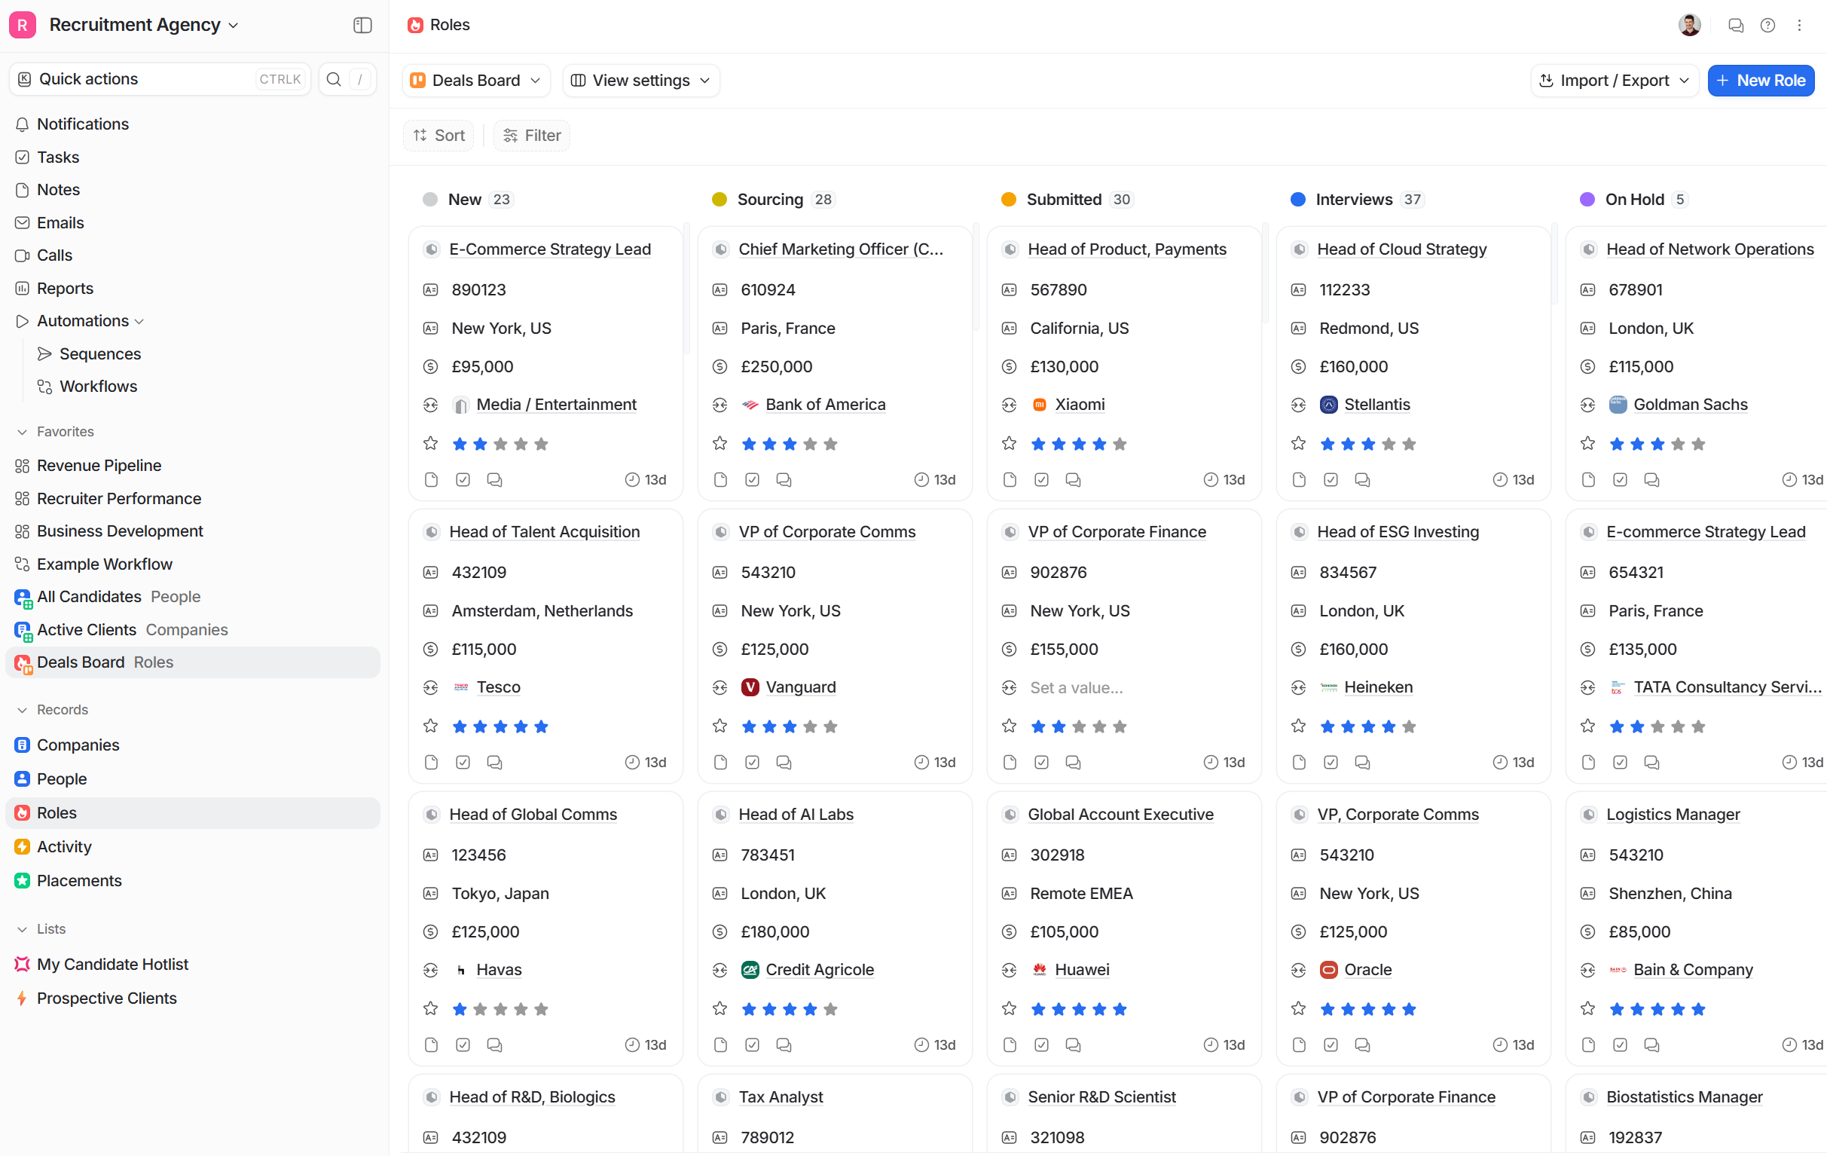
Task: Click comments icon on Head of Cloud Strategy card
Action: [x=1362, y=480]
